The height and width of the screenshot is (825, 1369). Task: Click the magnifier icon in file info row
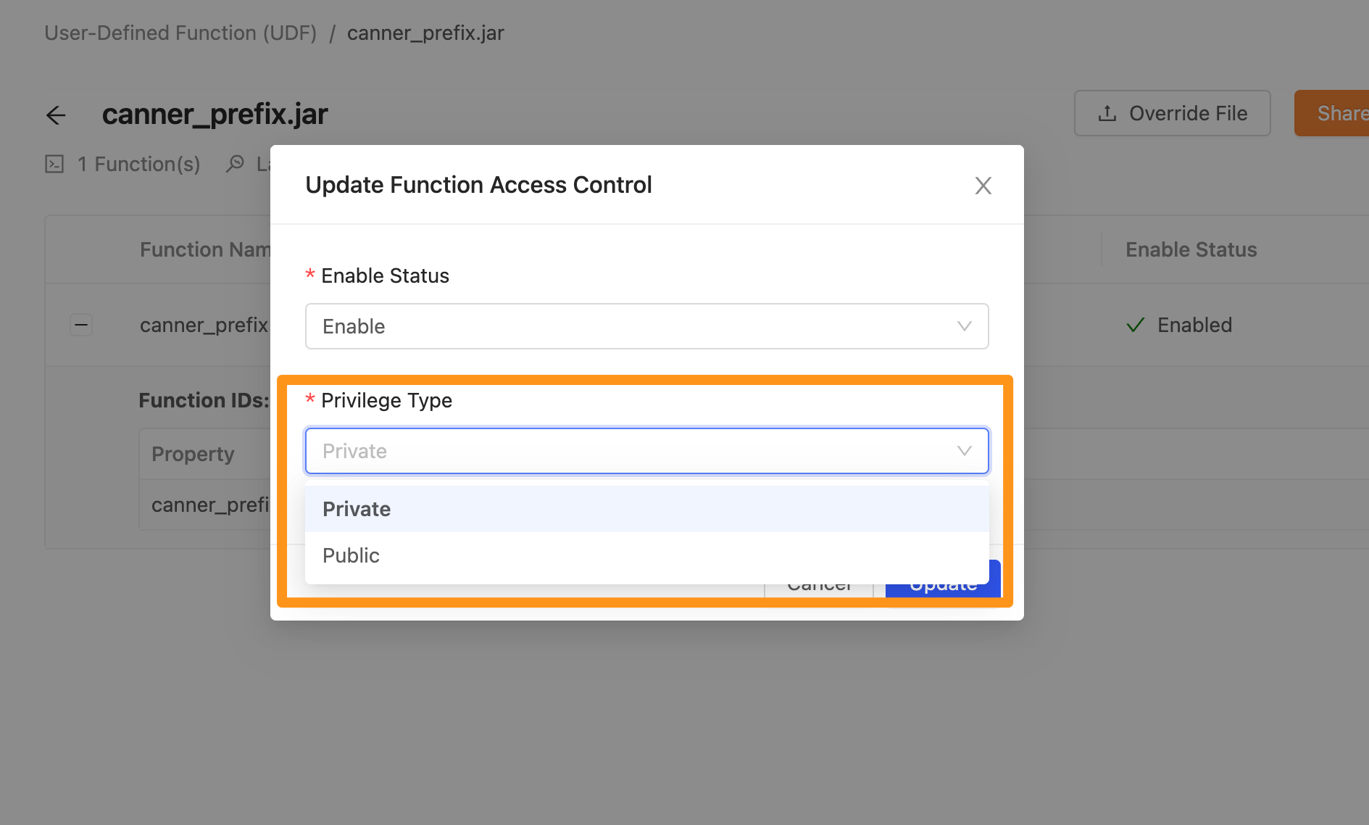point(235,164)
